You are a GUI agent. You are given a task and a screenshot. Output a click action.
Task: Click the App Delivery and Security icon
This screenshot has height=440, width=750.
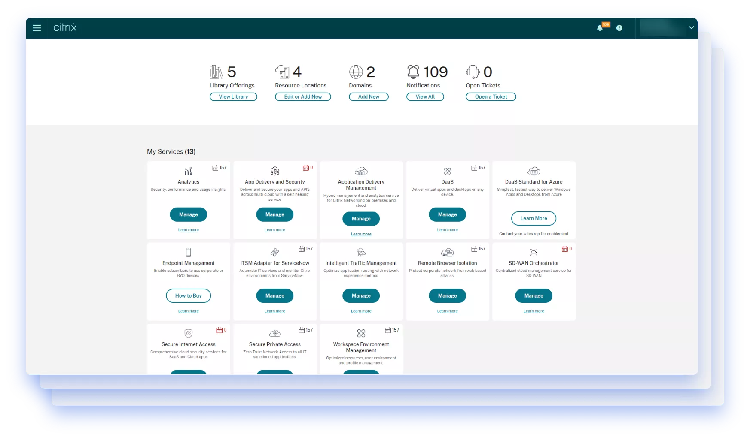click(275, 171)
